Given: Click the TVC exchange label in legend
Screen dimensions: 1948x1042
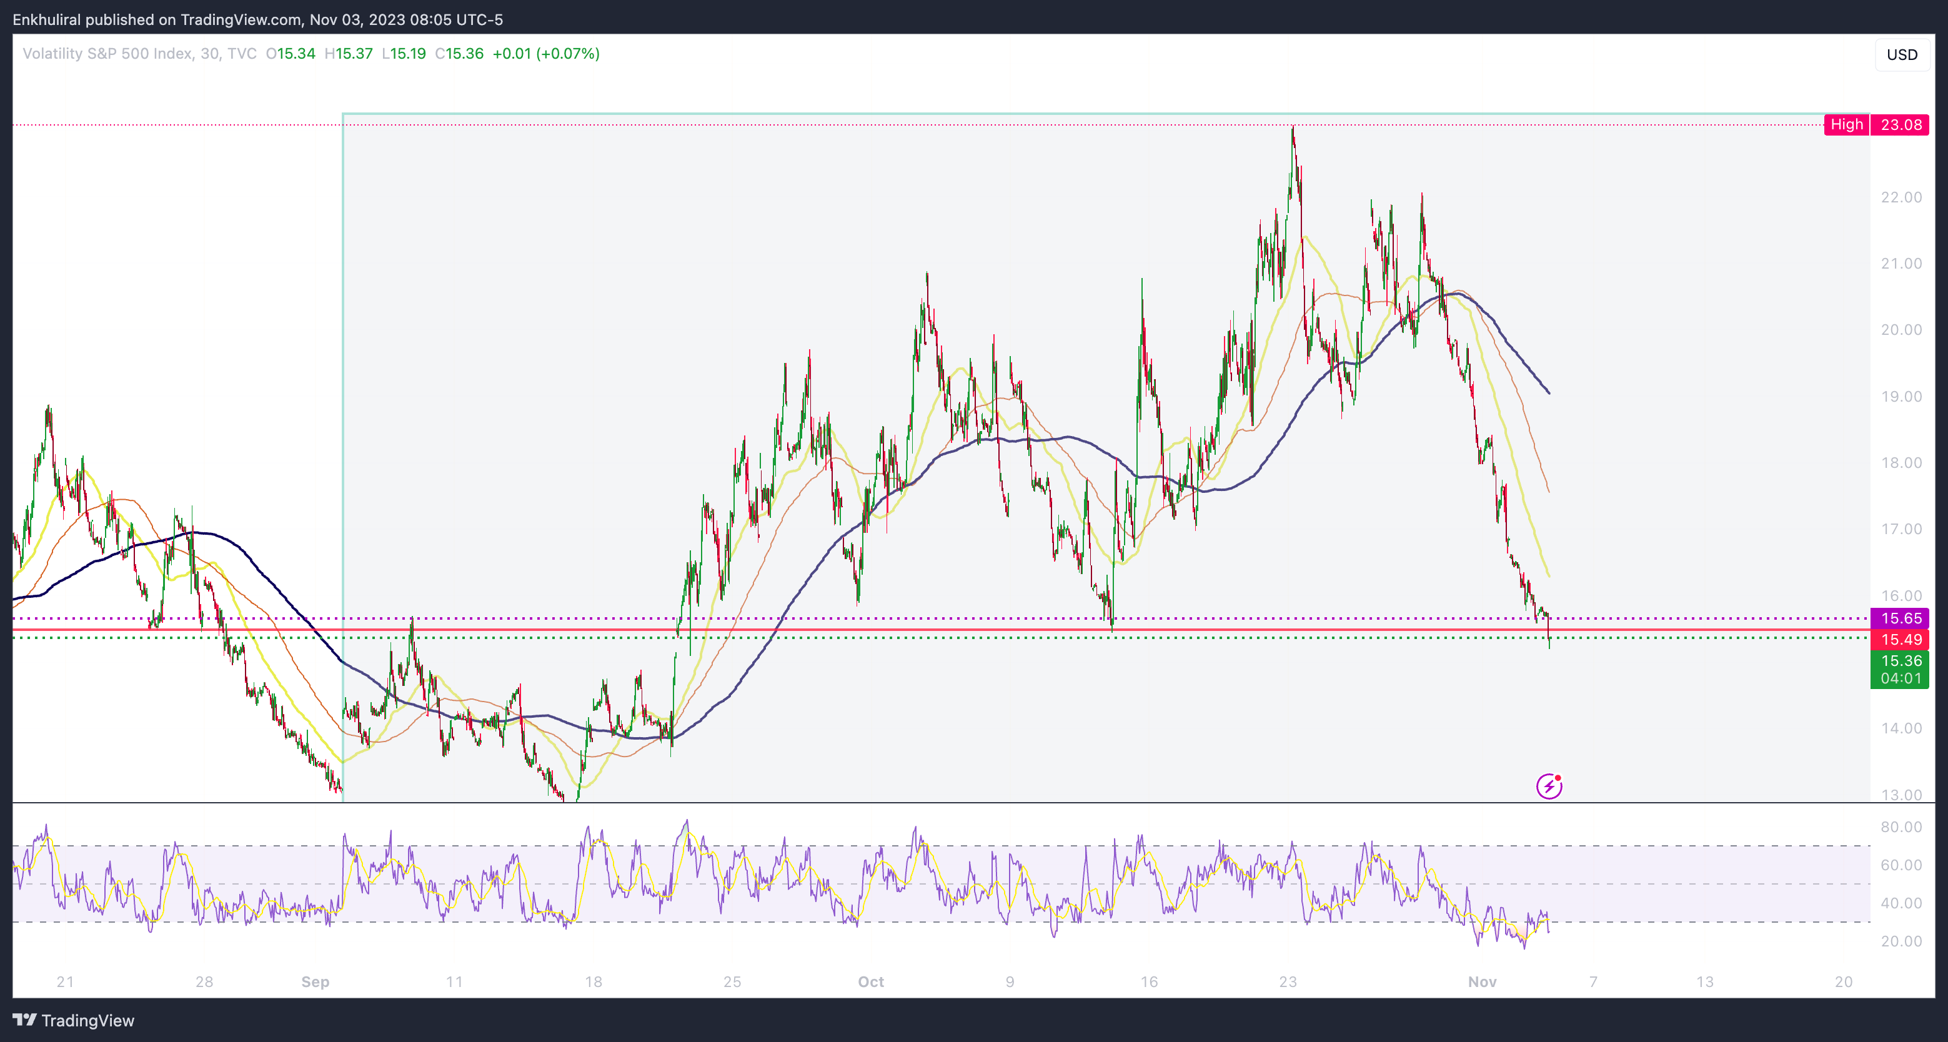Looking at the screenshot, I should point(242,54).
